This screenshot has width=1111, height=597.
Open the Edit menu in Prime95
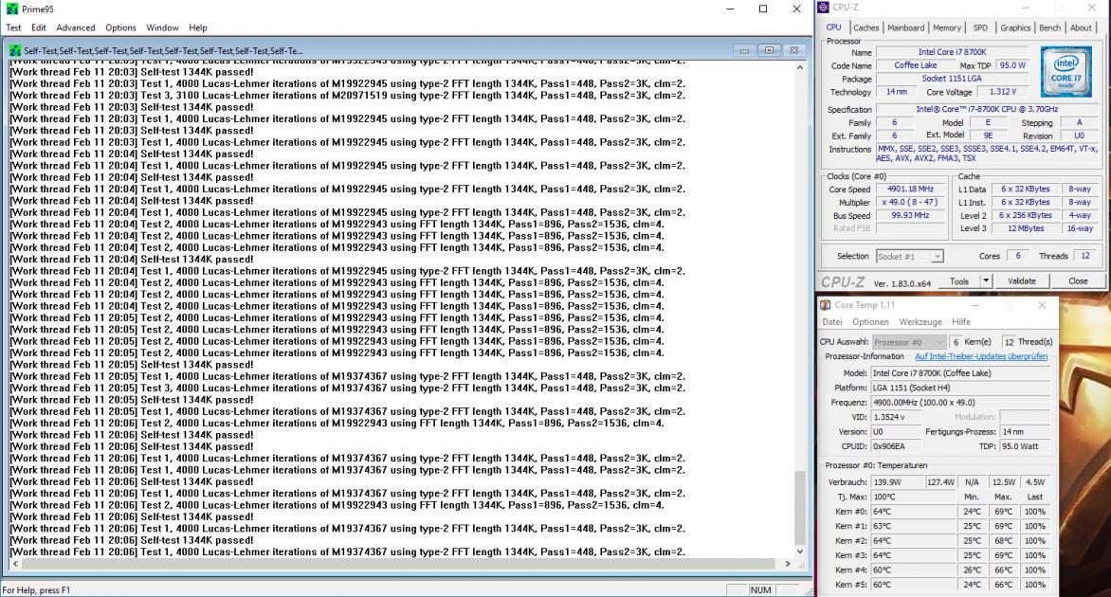point(38,27)
